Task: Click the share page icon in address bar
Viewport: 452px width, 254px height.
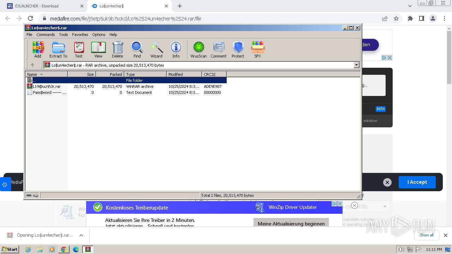Action: pos(385,18)
